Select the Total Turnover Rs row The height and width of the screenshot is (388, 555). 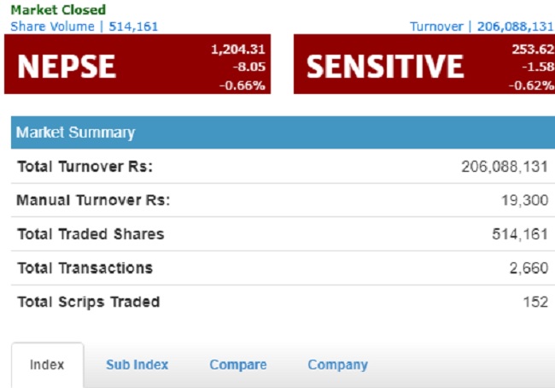point(283,167)
